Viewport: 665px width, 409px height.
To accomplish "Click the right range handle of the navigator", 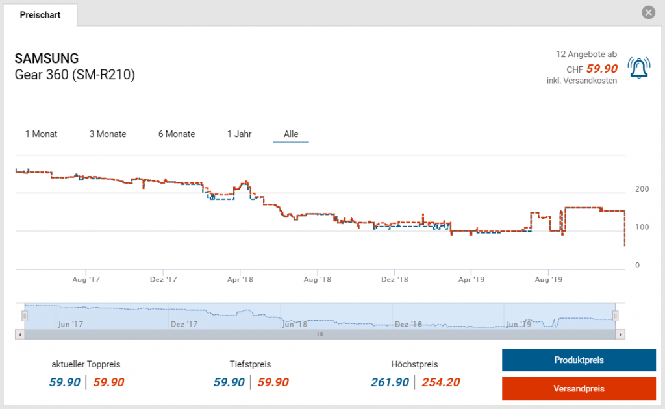I will coord(615,316).
